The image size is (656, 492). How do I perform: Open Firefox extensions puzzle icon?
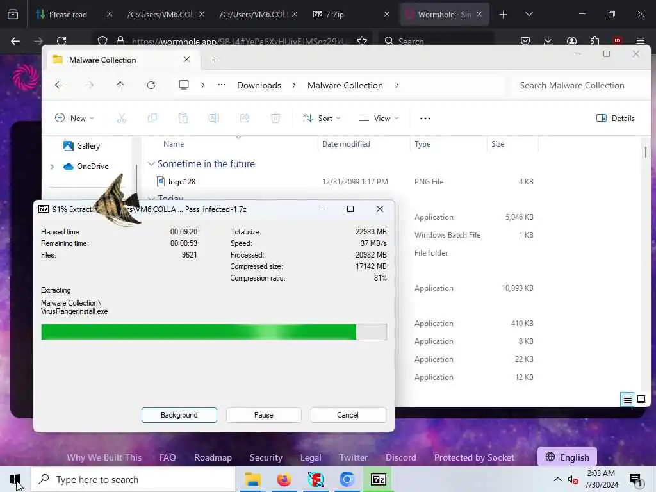tap(594, 40)
